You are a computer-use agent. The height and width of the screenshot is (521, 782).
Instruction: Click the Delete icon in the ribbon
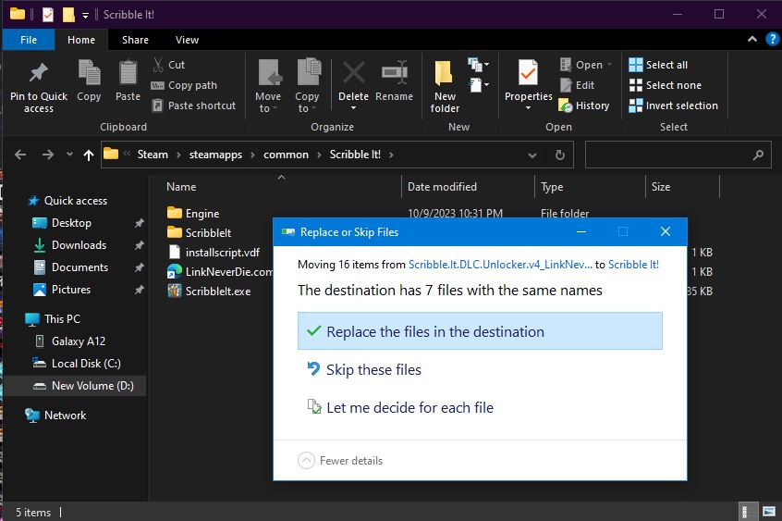(353, 74)
